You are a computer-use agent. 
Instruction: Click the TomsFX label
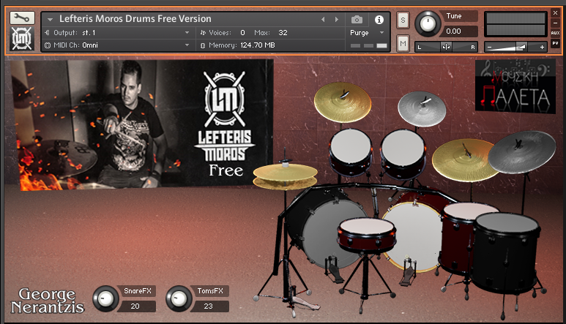pyautogui.click(x=210, y=291)
